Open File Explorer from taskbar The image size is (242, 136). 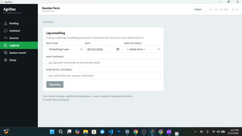[x=86, y=132]
